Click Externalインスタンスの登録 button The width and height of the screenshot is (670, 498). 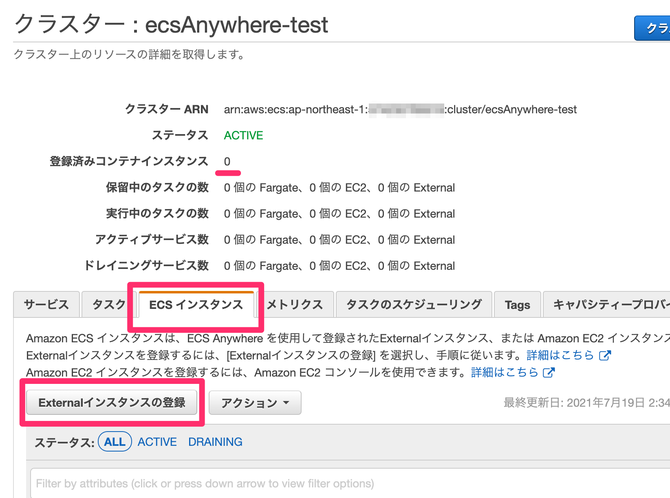[112, 403]
